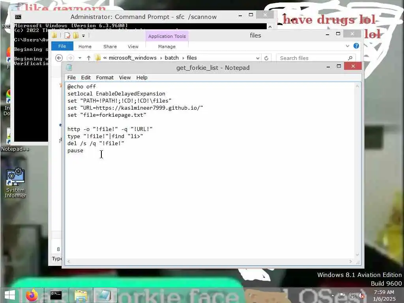The image size is (404, 303).
Task: Click the 'set "file=forkiepage.txt"' line
Action: click(x=107, y=115)
